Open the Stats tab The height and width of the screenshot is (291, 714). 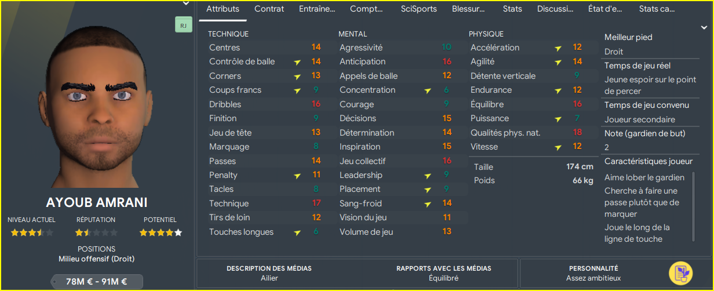point(512,9)
